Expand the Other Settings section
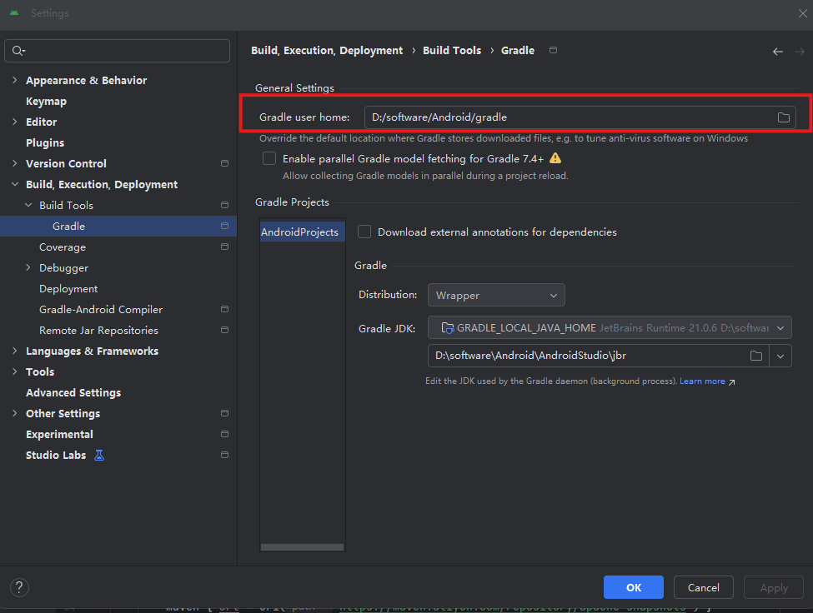Image resolution: width=813 pixels, height=613 pixels. 14,413
